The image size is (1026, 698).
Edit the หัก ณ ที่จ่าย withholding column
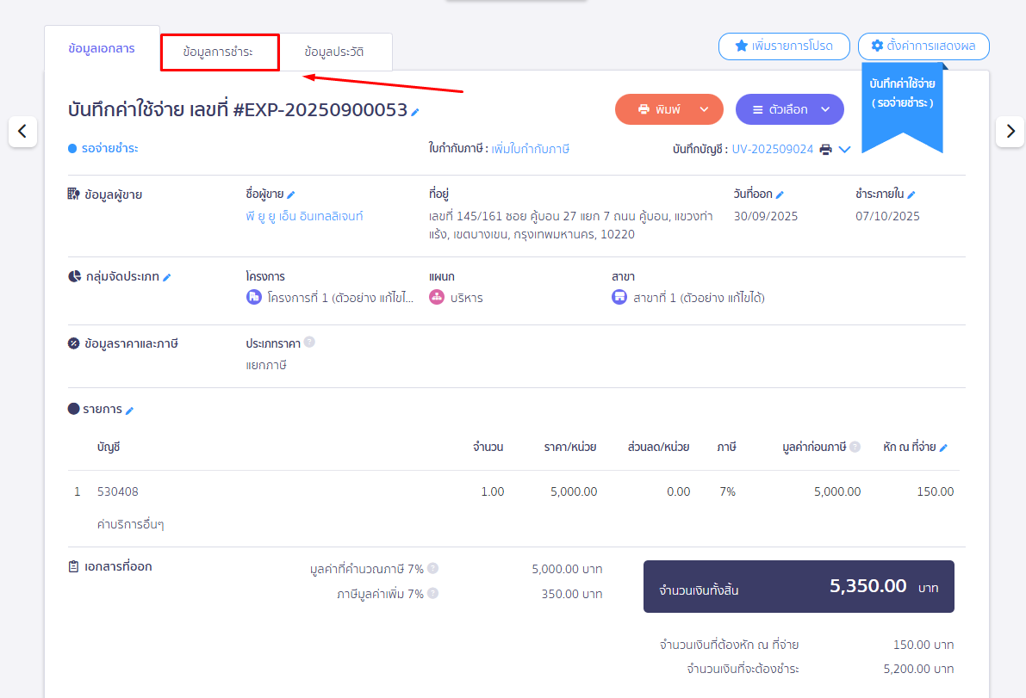943,448
